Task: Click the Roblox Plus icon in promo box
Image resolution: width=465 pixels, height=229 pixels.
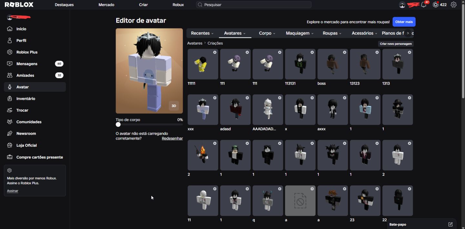Action: pyautogui.click(x=10, y=171)
